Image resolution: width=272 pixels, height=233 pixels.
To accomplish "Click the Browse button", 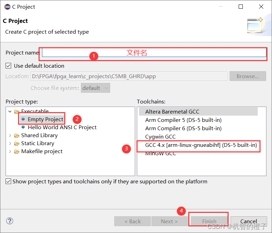I will 248,76.
